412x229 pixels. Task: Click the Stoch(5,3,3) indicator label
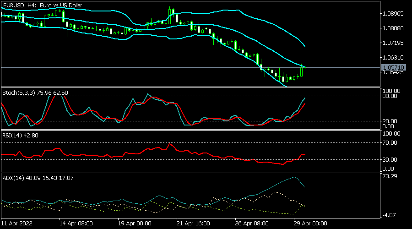pos(35,93)
